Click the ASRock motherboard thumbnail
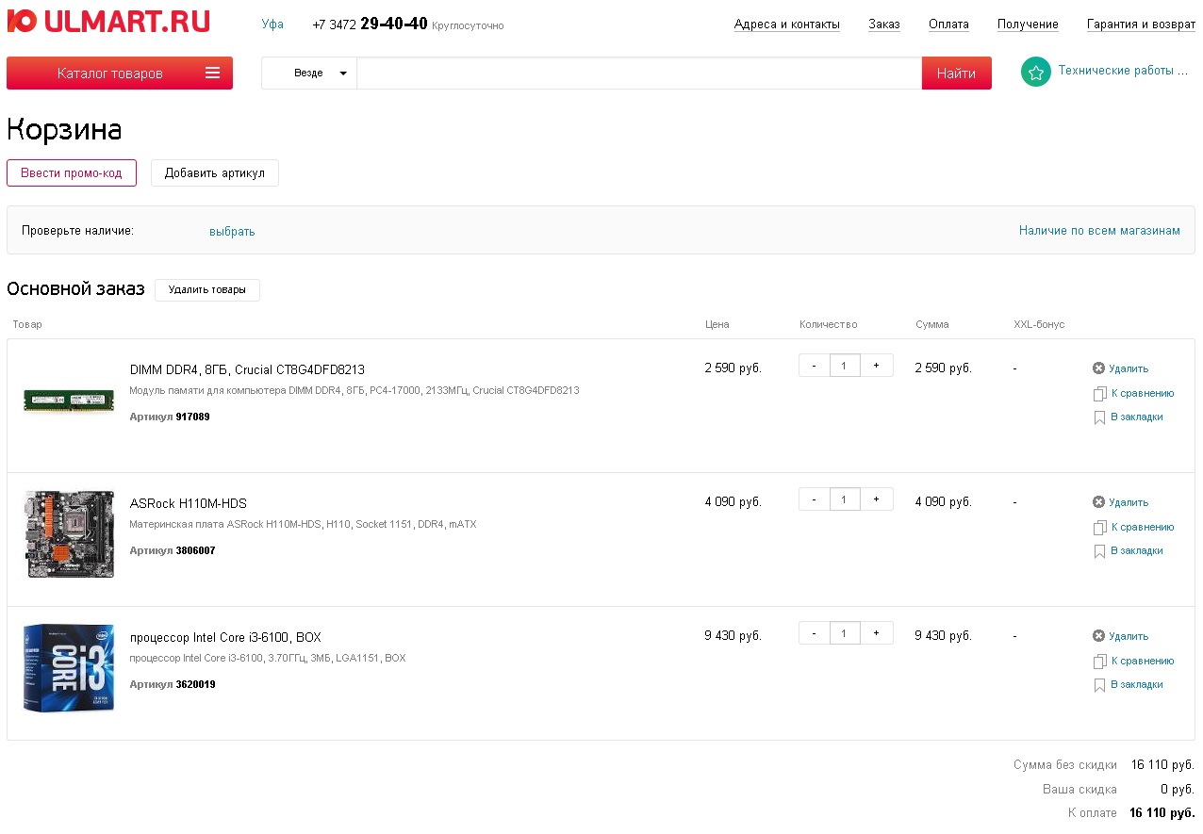The width and height of the screenshot is (1203, 834). (x=69, y=534)
